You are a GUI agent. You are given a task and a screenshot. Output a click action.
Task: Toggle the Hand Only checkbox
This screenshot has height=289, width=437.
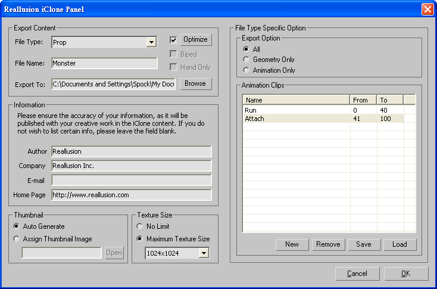click(173, 67)
